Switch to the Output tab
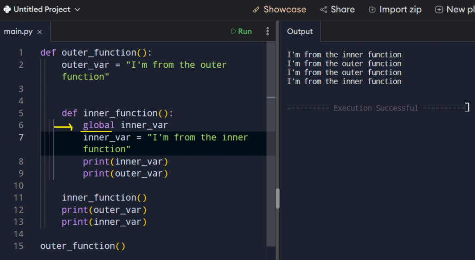 [x=300, y=32]
